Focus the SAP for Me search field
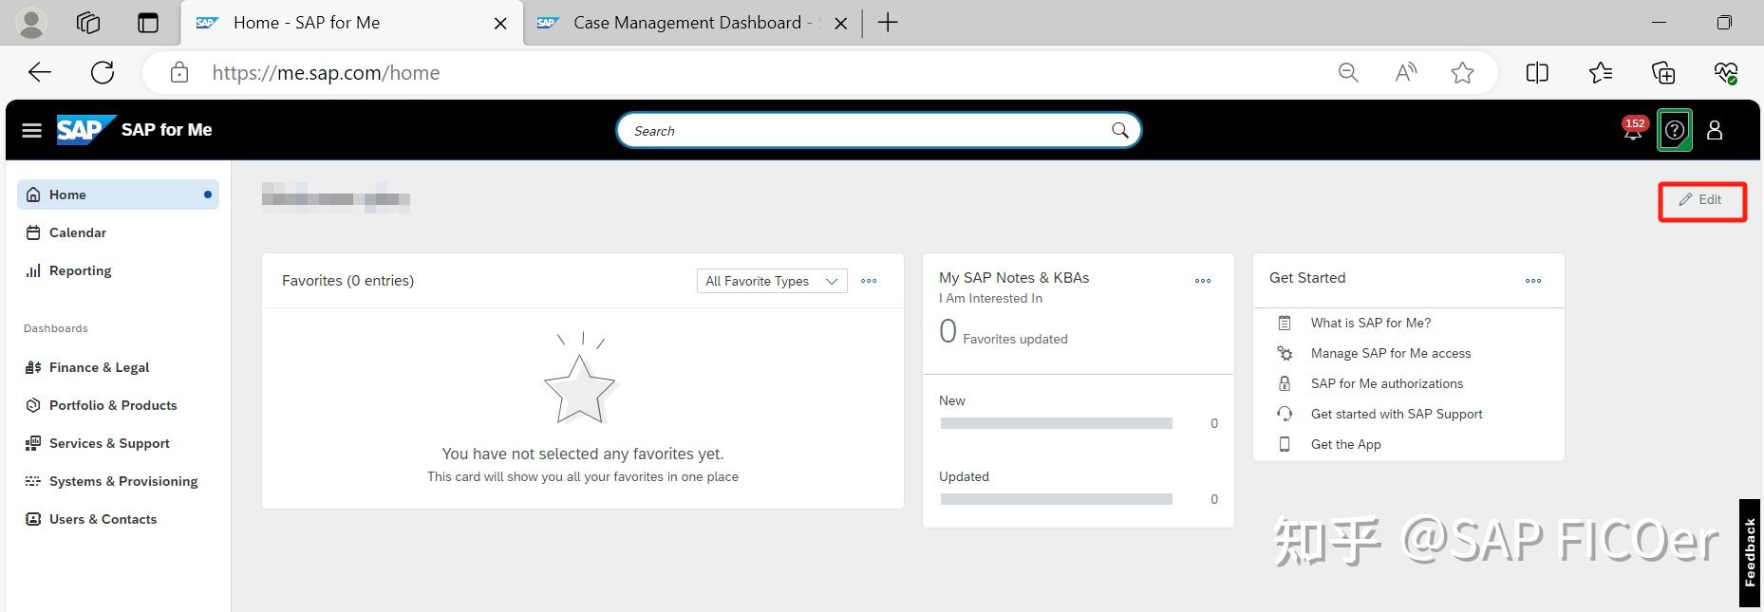1764x612 pixels. (864, 131)
